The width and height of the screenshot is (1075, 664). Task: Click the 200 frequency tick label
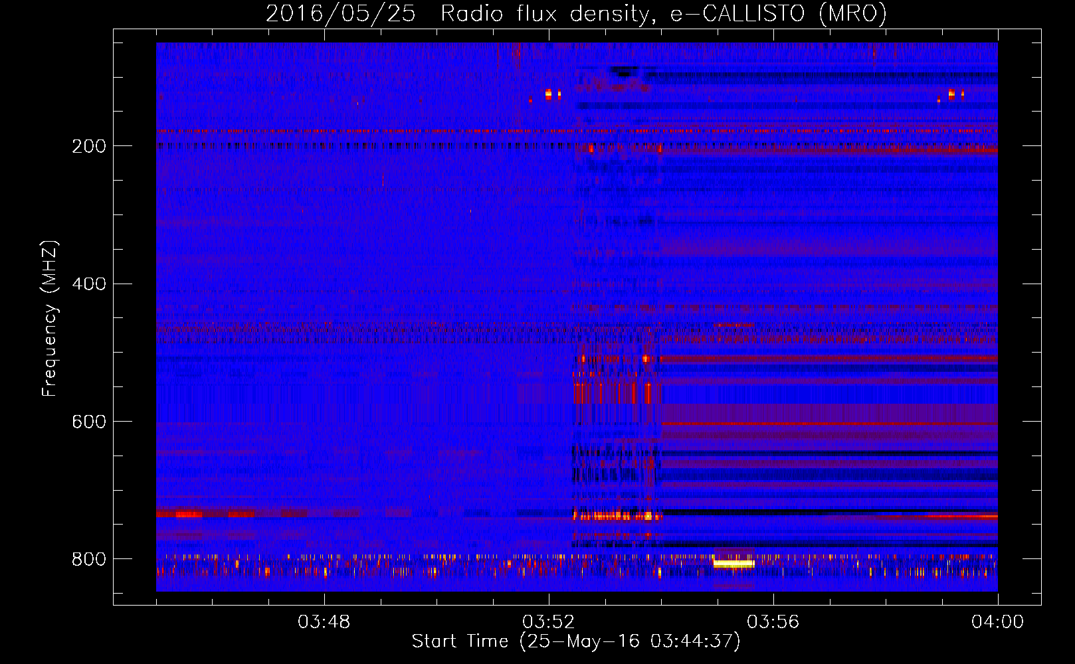(89, 146)
